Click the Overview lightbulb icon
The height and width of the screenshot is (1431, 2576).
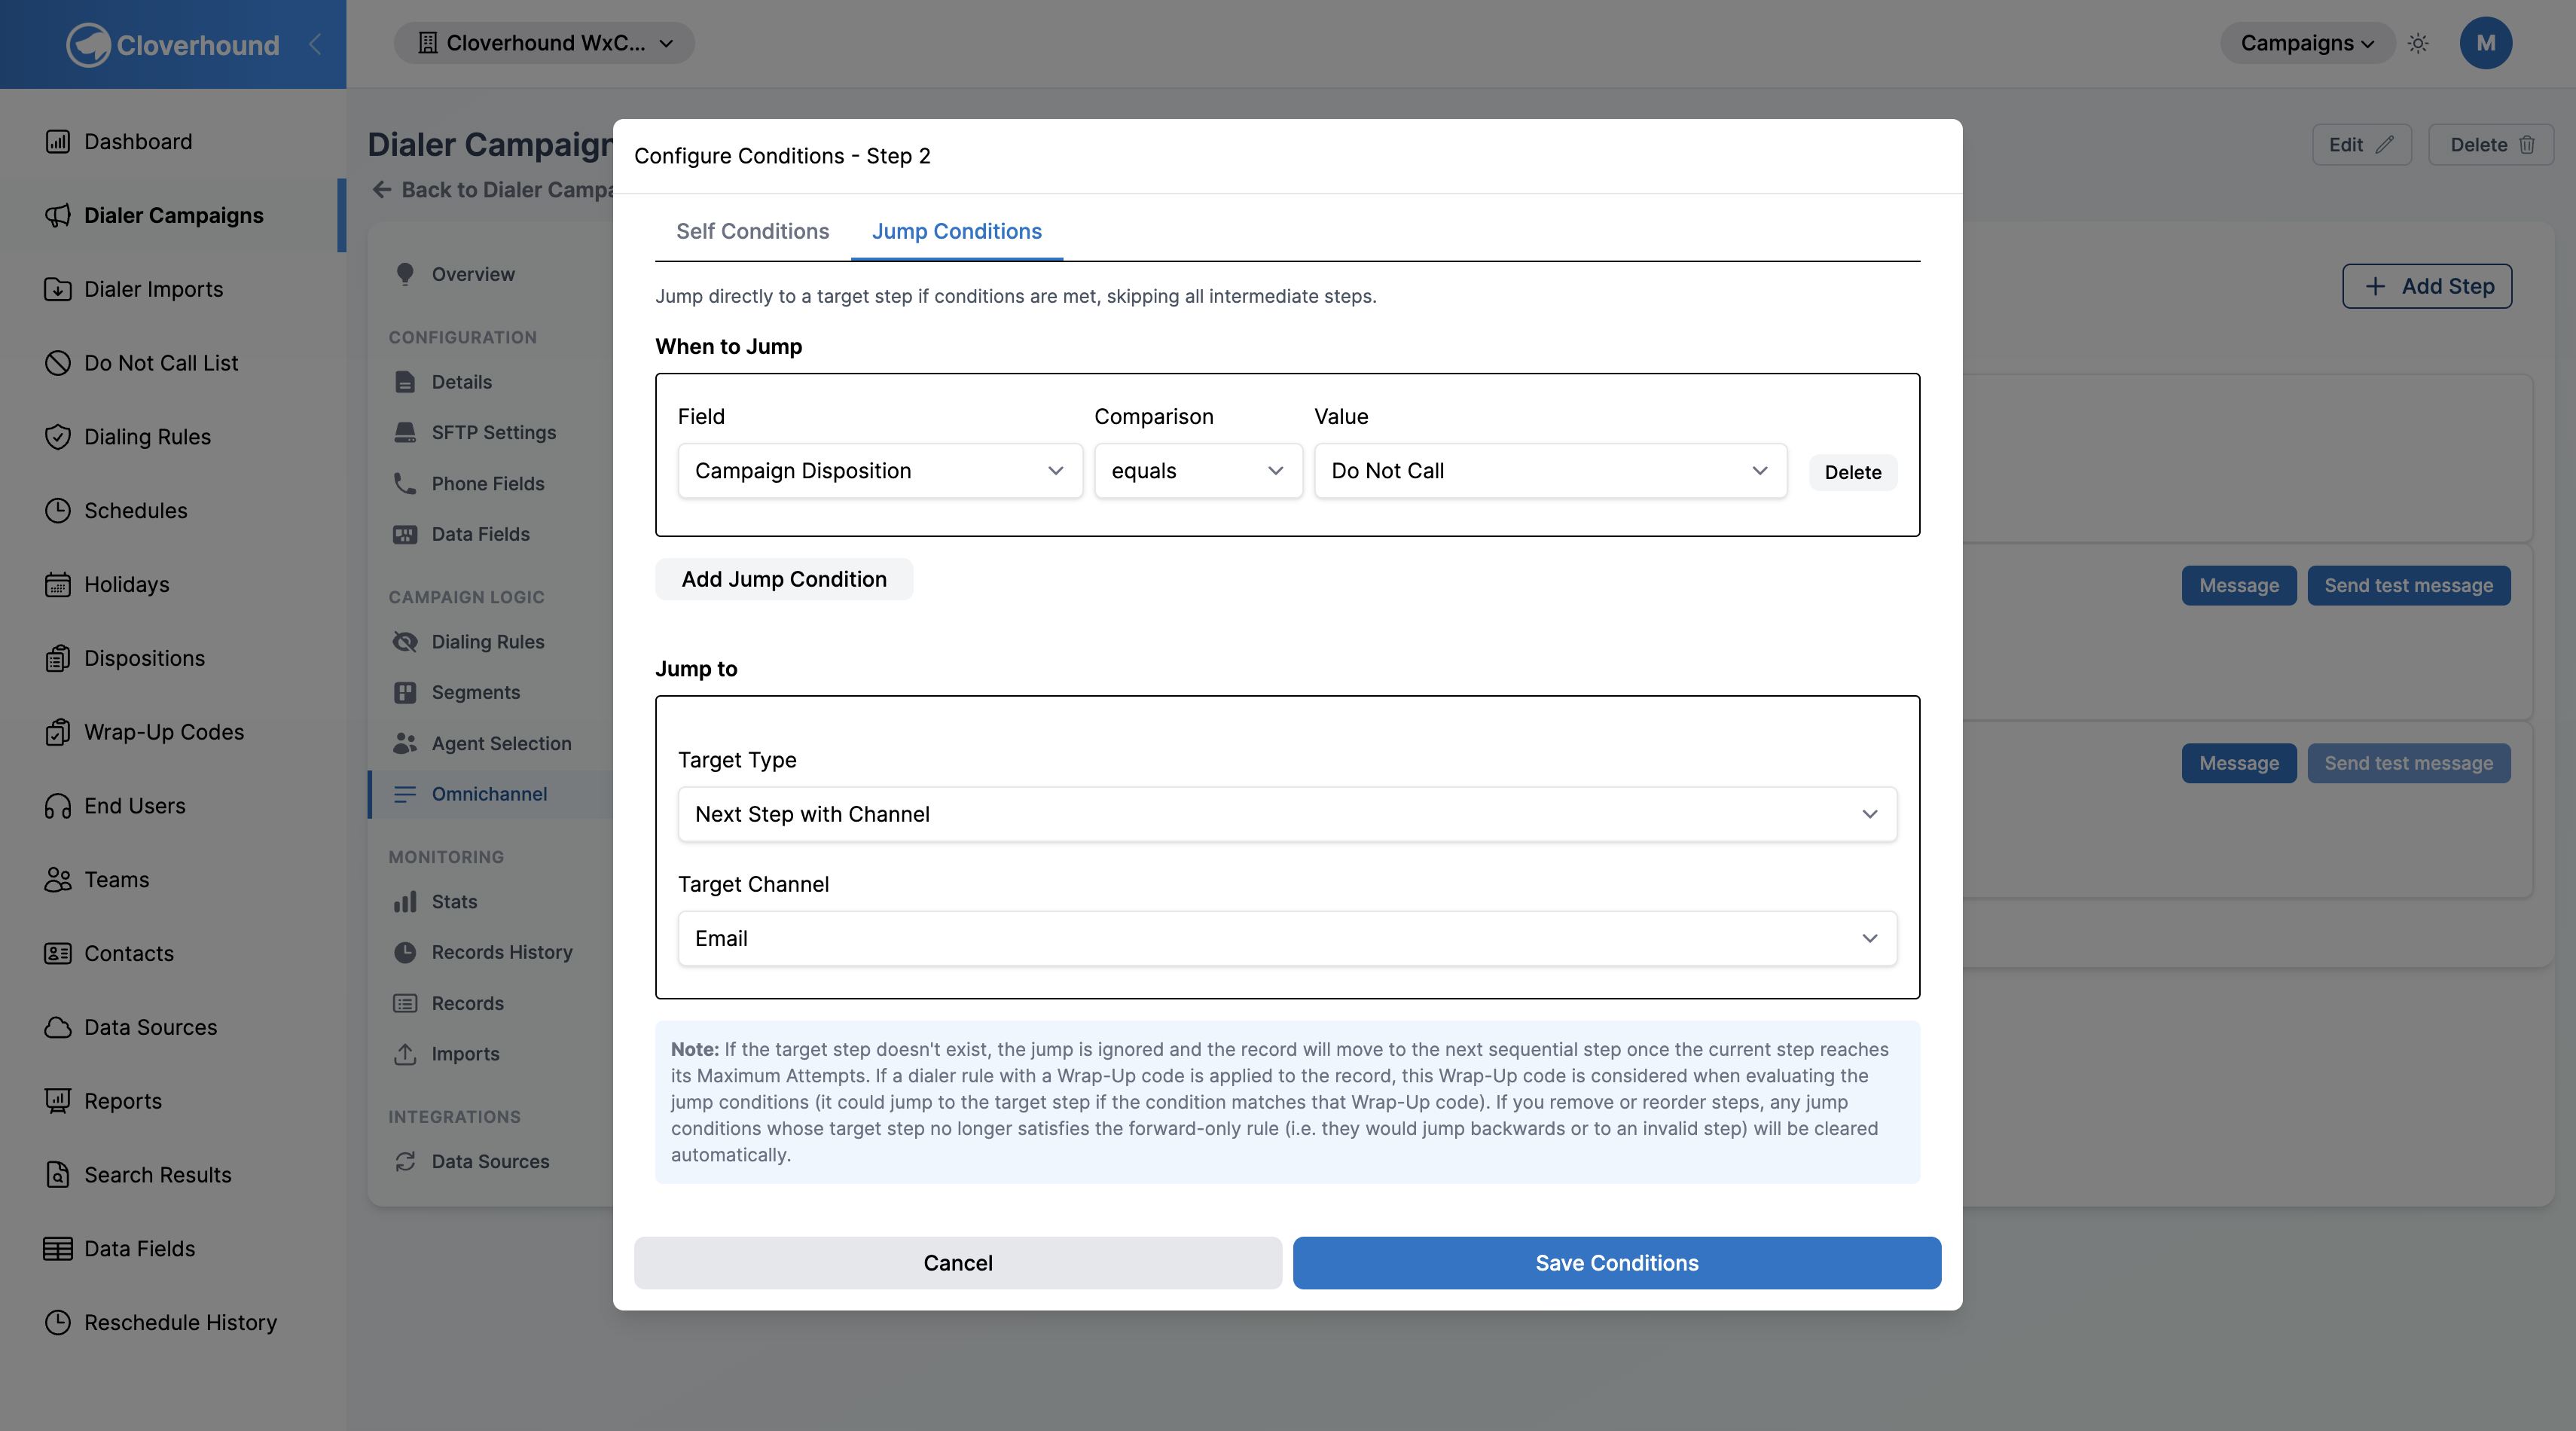coord(405,274)
